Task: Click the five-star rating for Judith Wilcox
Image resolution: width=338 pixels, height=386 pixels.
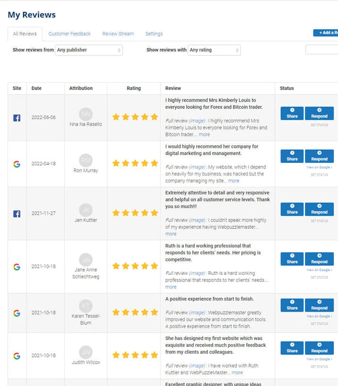Action: (x=135, y=355)
